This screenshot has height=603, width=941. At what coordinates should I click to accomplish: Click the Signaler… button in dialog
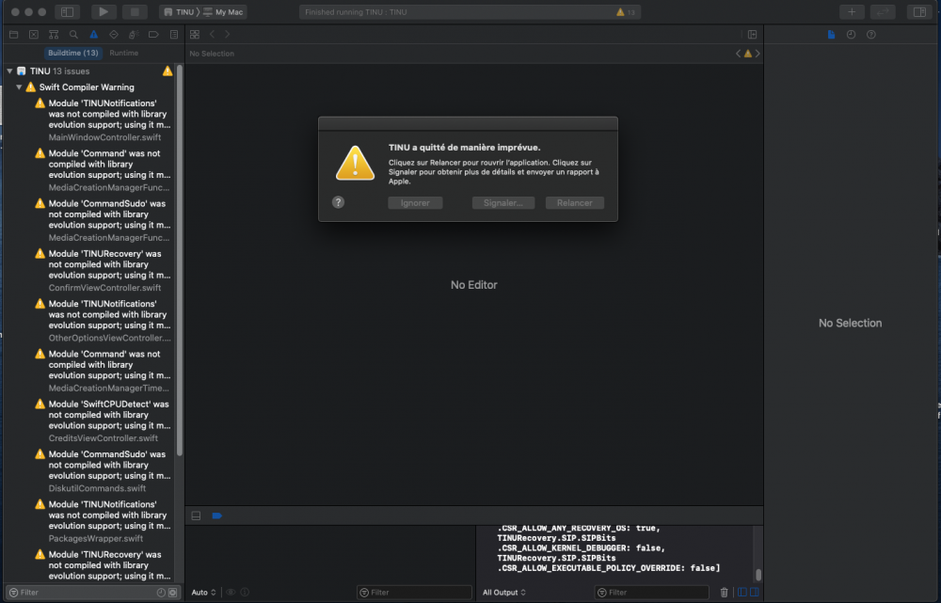point(503,203)
